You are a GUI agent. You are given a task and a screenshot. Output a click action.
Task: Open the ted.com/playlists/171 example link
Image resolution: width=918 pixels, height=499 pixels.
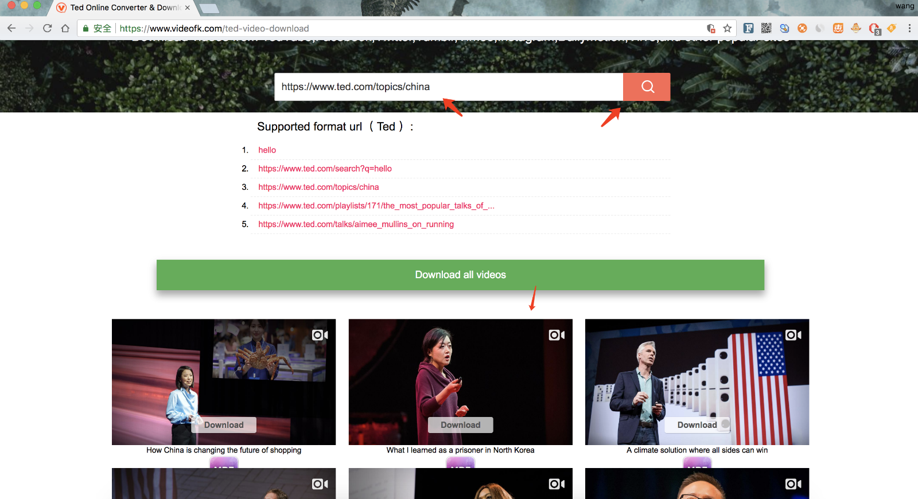(376, 205)
